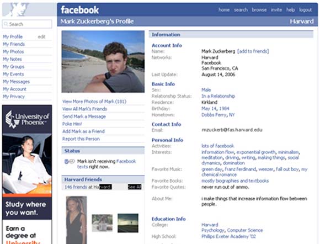Click making things interest link
320x244 pixels.
pyautogui.click(x=271, y=158)
